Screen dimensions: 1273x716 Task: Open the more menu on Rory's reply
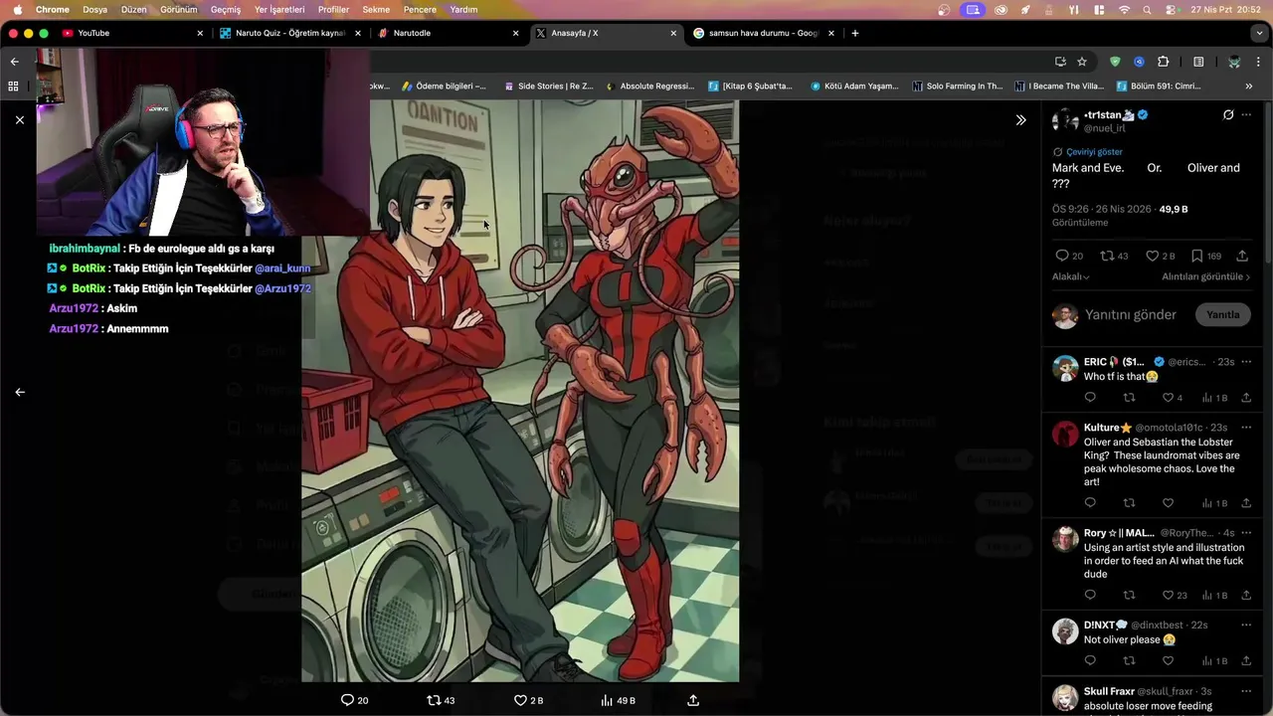(x=1246, y=533)
